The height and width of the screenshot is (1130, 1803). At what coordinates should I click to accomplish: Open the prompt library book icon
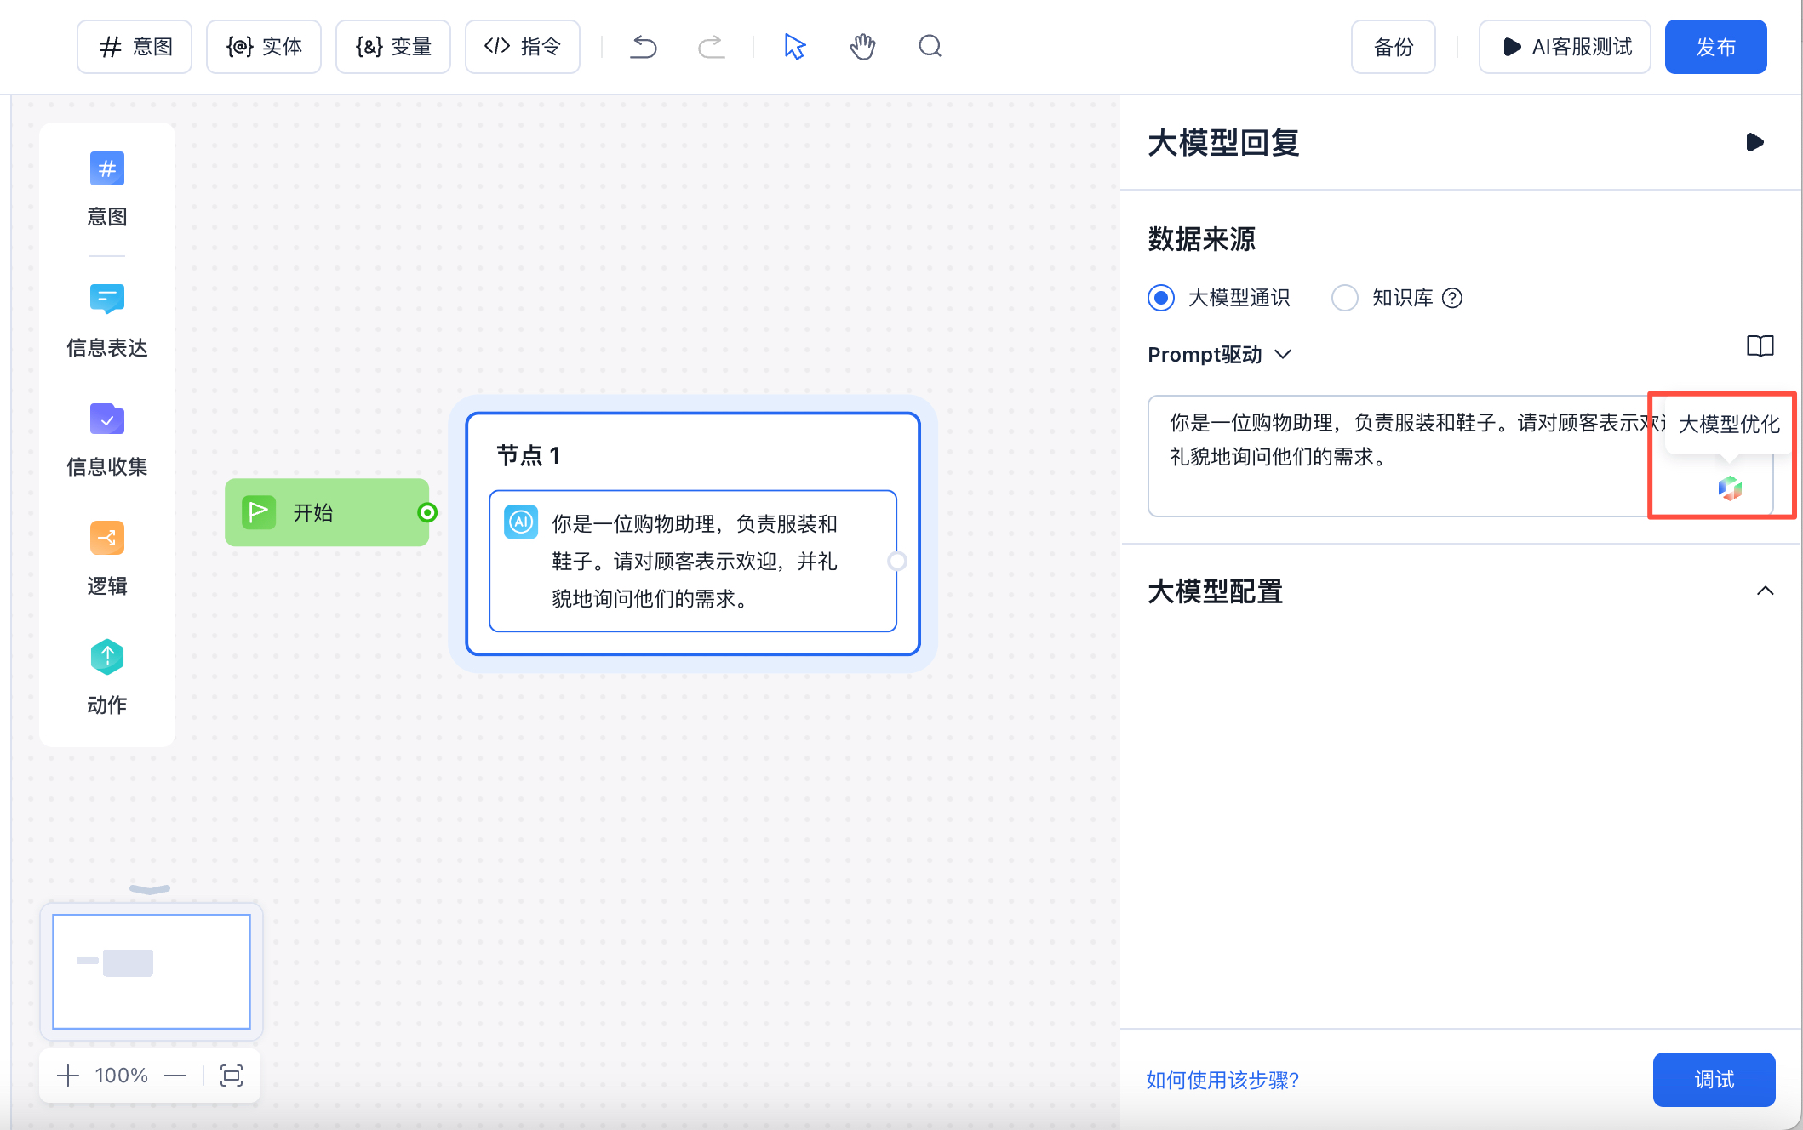point(1760,346)
